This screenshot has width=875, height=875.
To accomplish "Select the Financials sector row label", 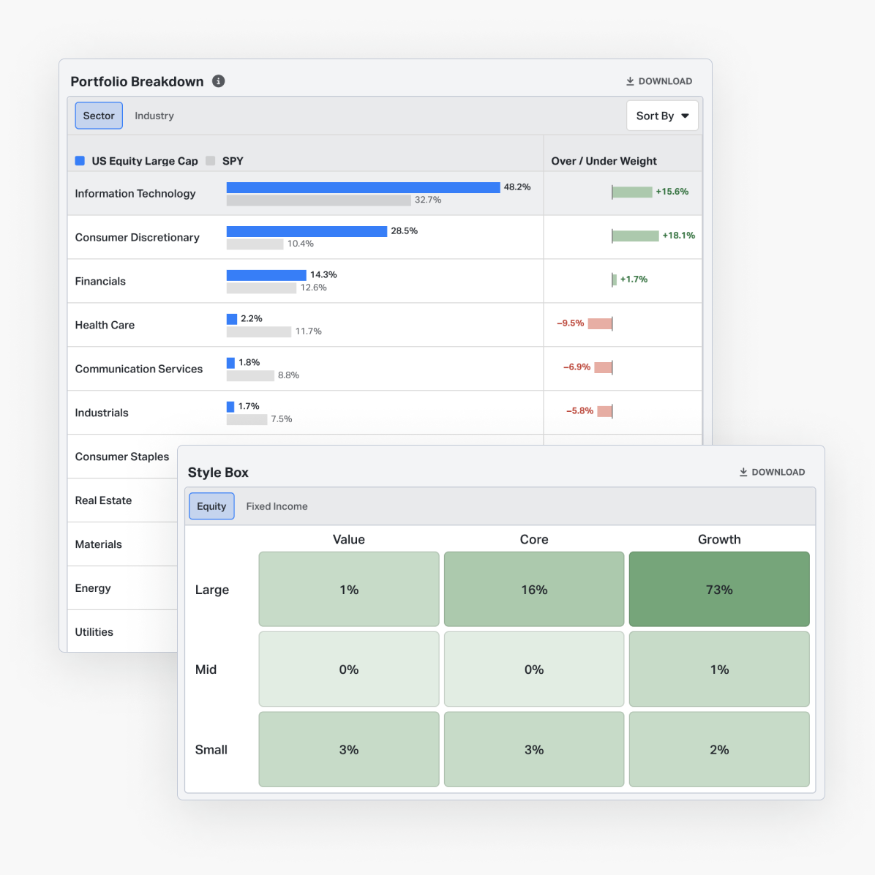I will [x=100, y=281].
